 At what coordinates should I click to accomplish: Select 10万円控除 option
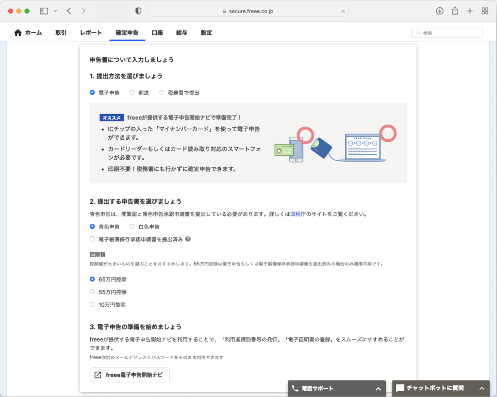click(x=92, y=304)
